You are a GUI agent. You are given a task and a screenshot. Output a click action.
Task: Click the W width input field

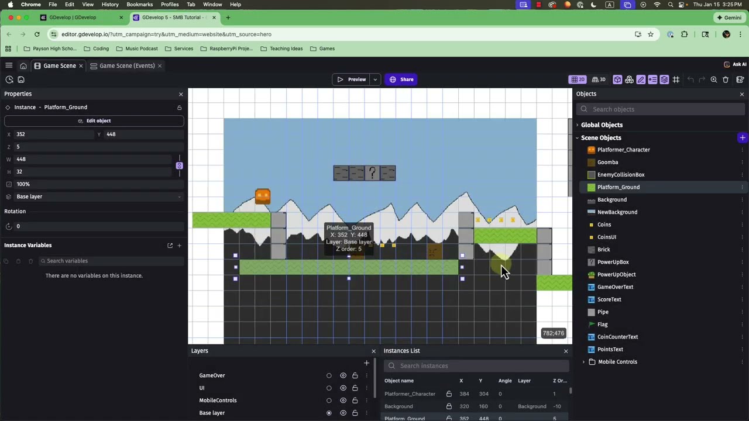click(94, 159)
